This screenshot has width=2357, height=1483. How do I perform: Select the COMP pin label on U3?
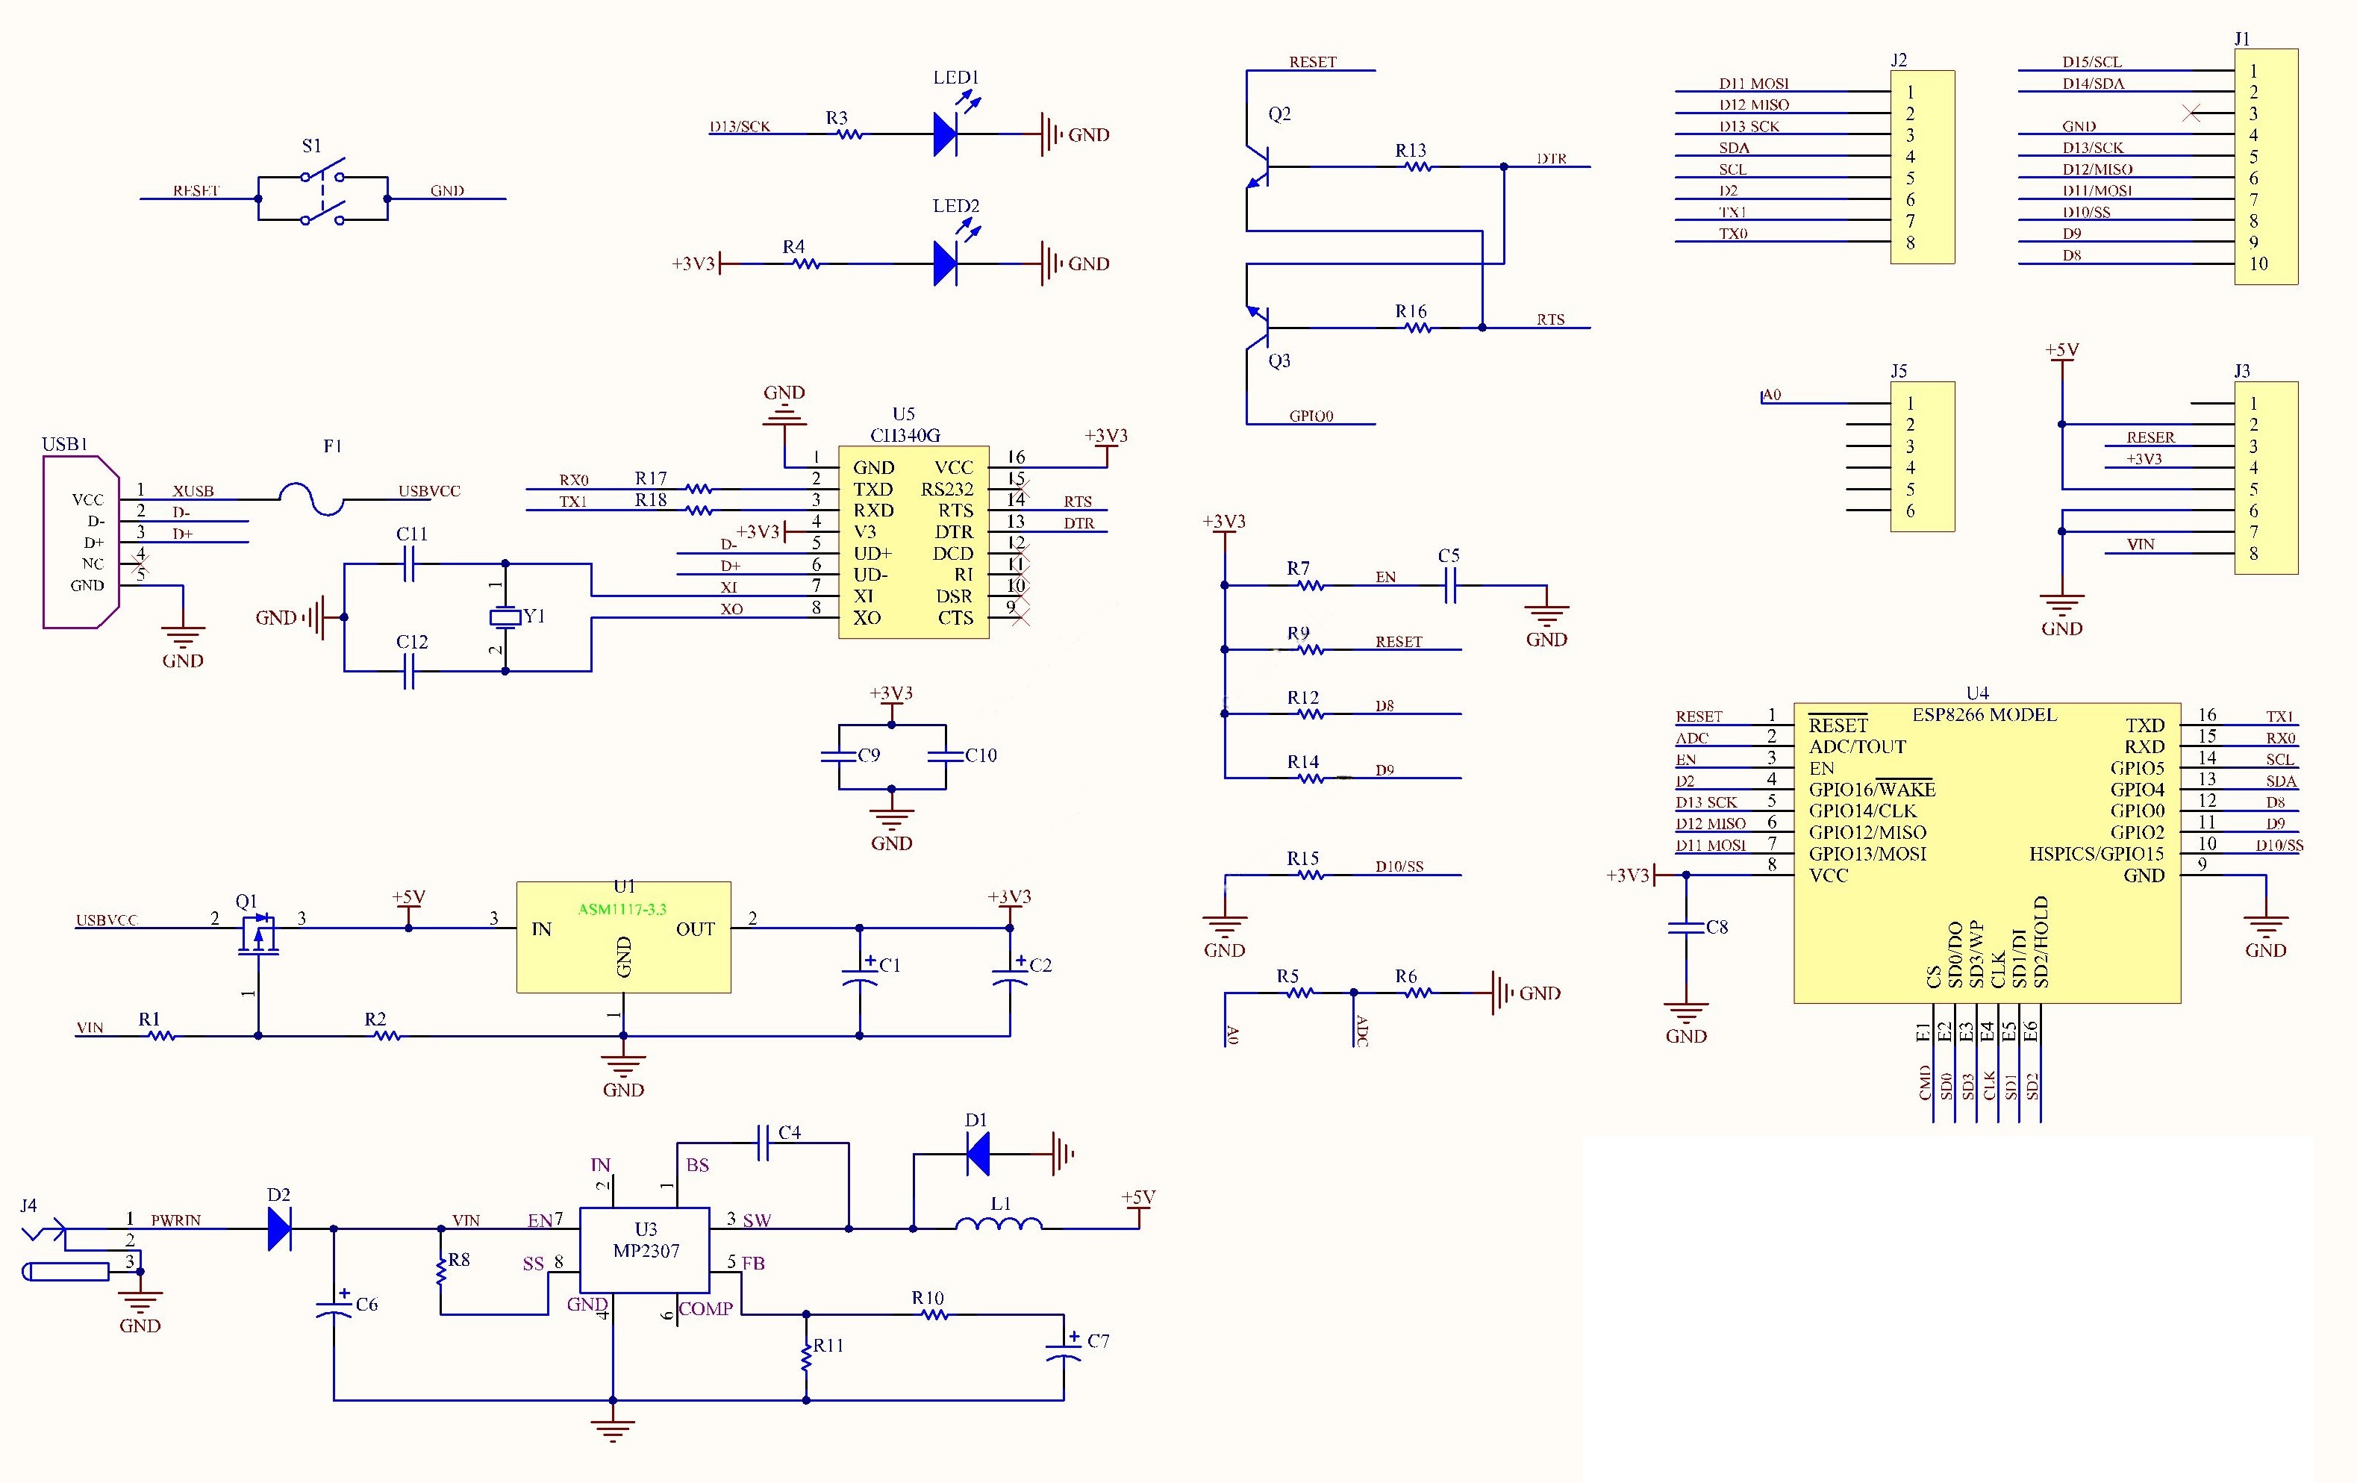click(x=705, y=1309)
